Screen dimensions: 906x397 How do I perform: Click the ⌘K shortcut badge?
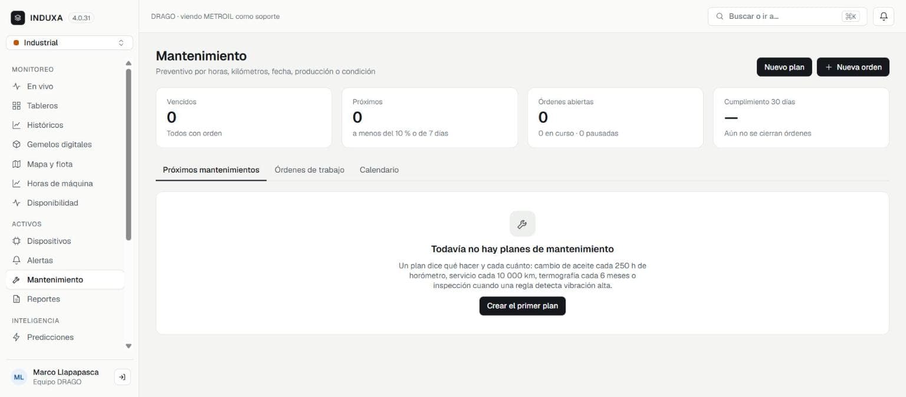(851, 16)
